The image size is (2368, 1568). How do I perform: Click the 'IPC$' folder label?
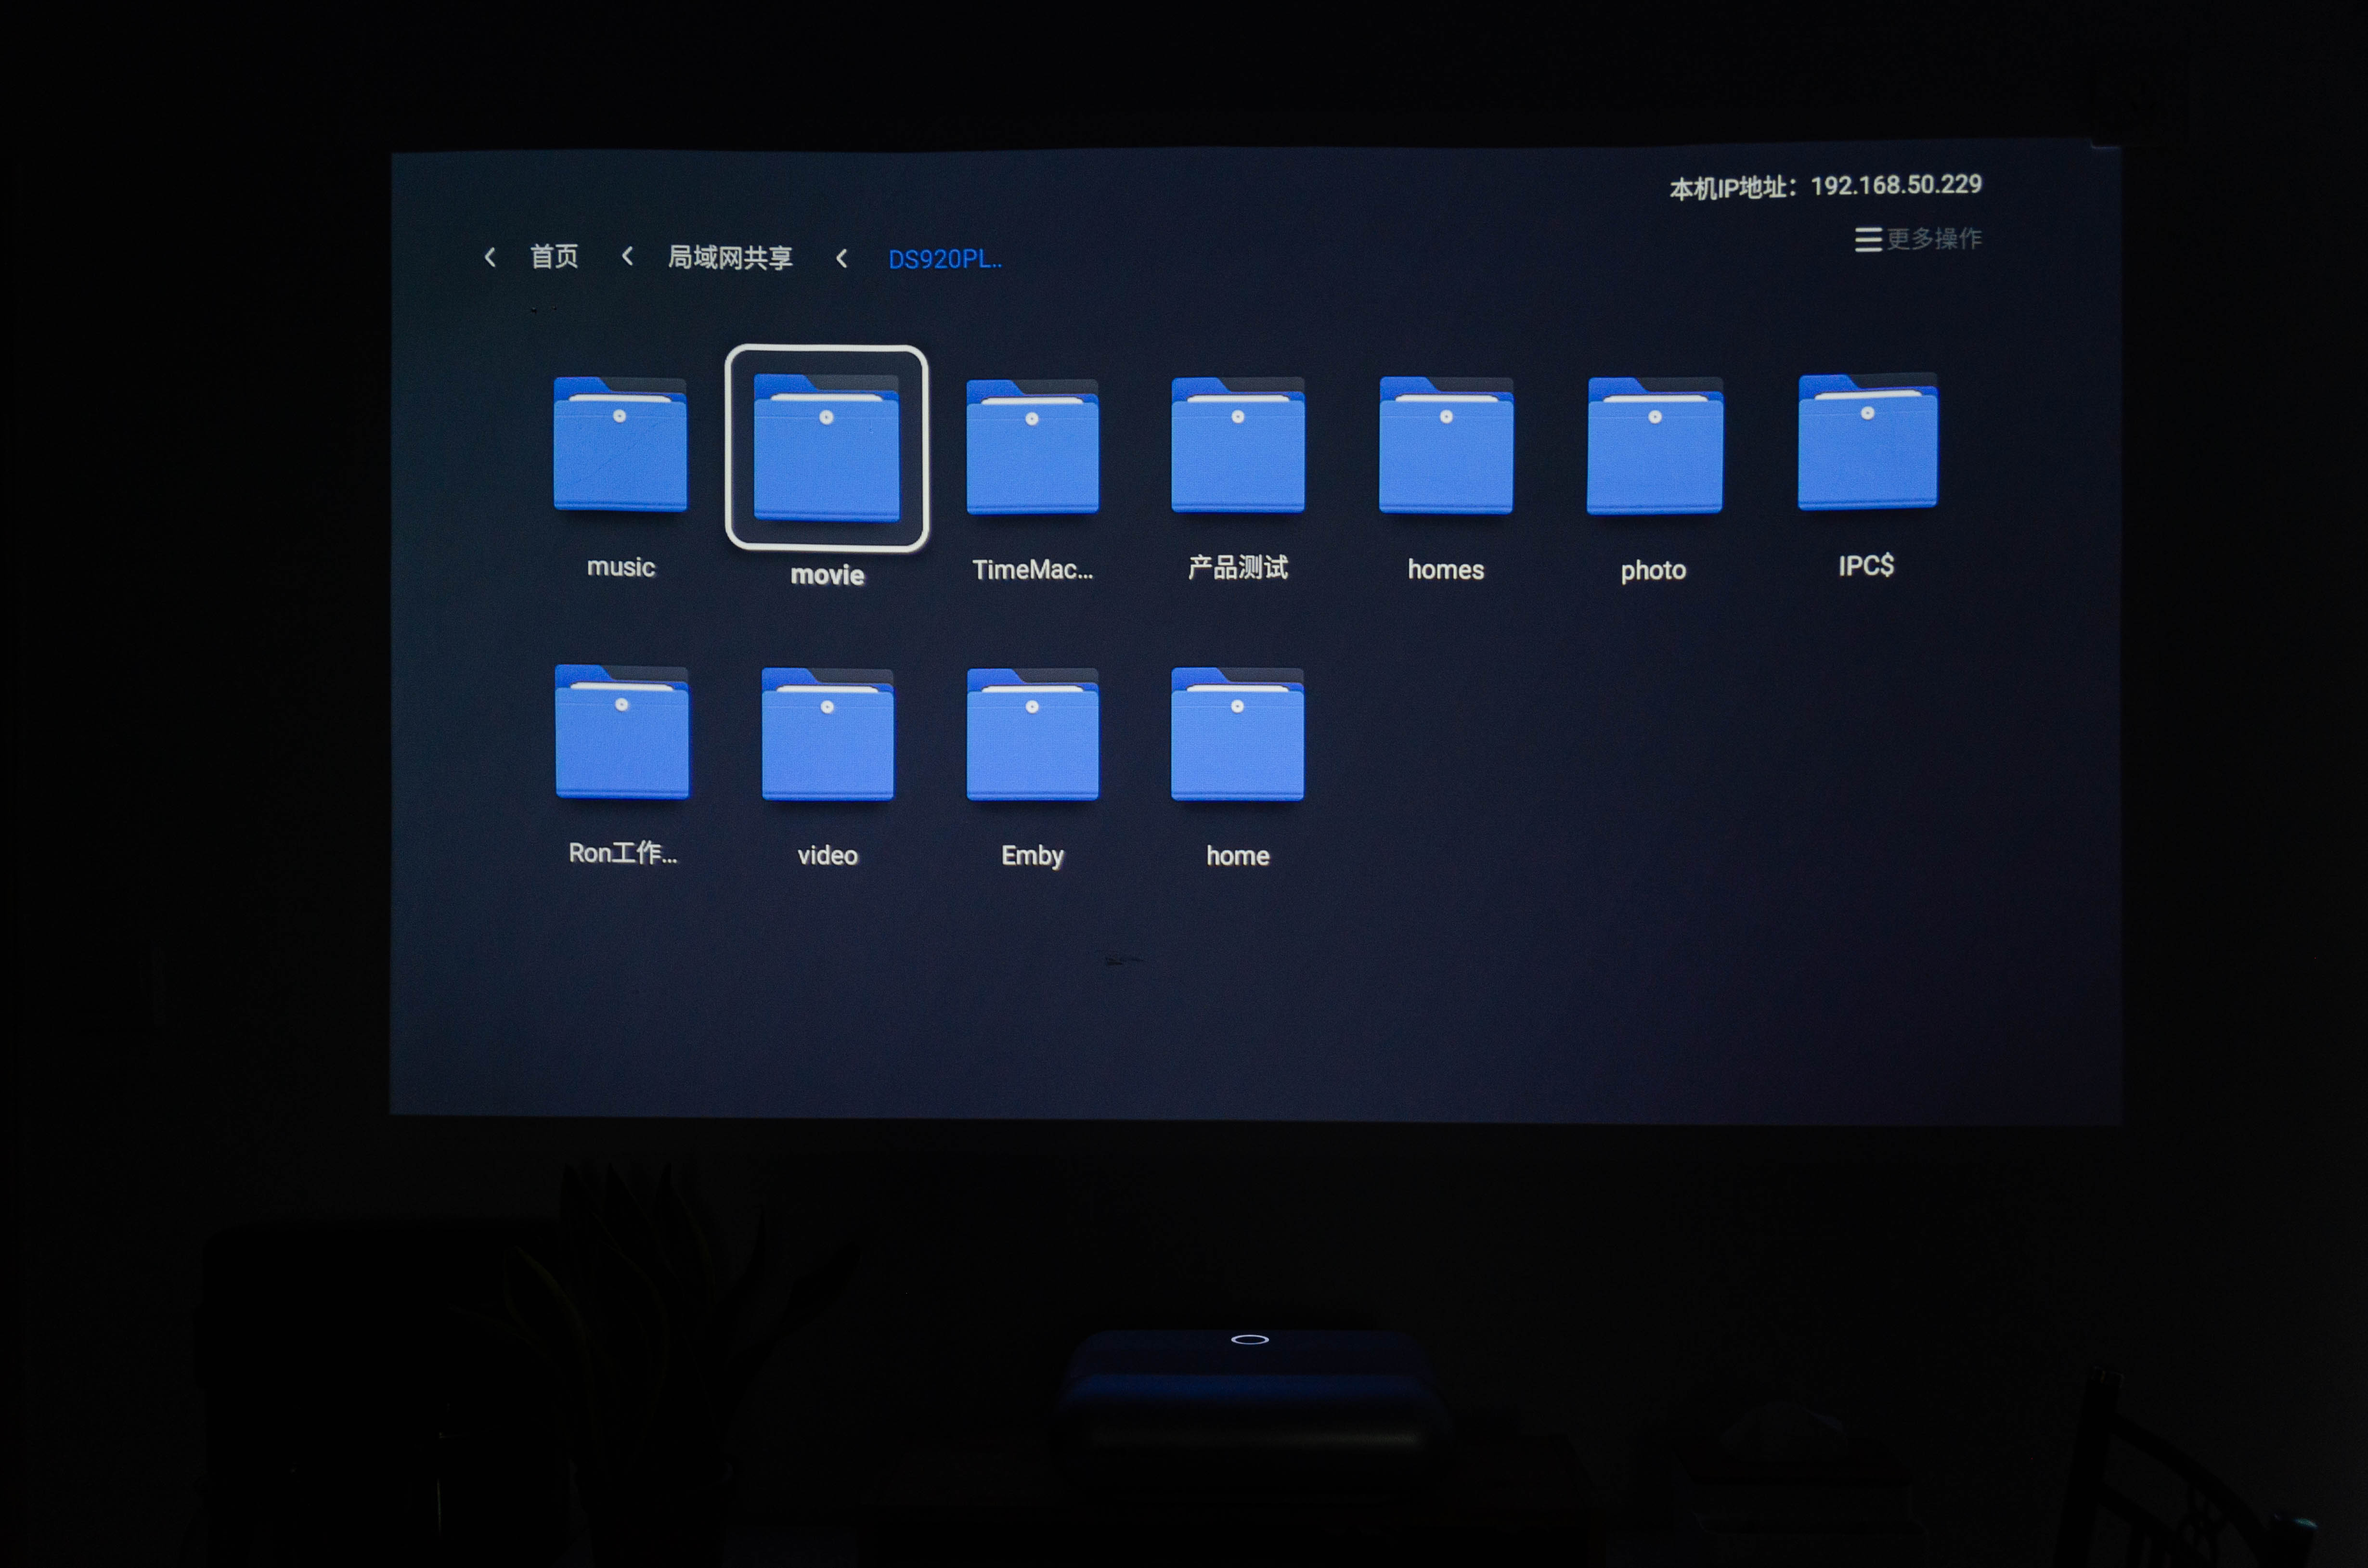coord(1866,566)
